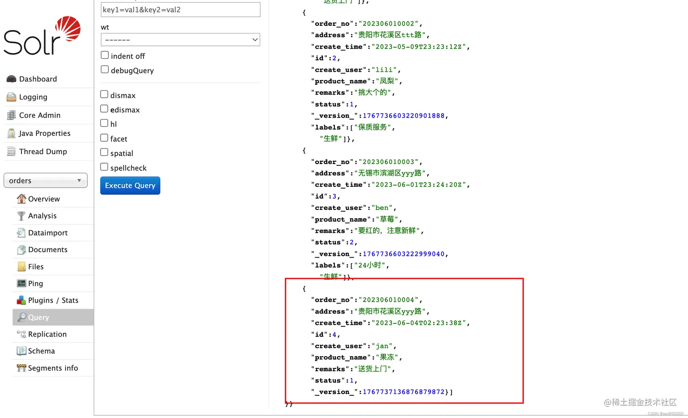Go to the Plugins / Stats link
Viewport: 688px width, 418px height.
coord(53,300)
